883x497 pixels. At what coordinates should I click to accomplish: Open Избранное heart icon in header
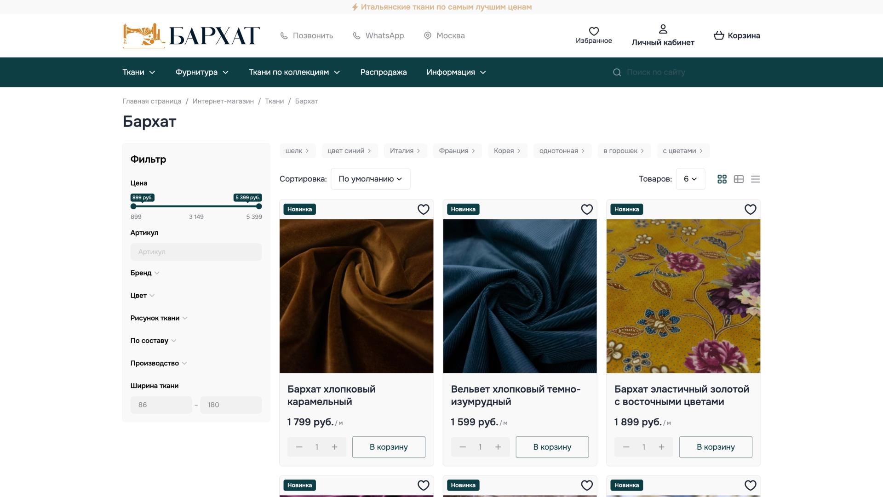(x=594, y=31)
